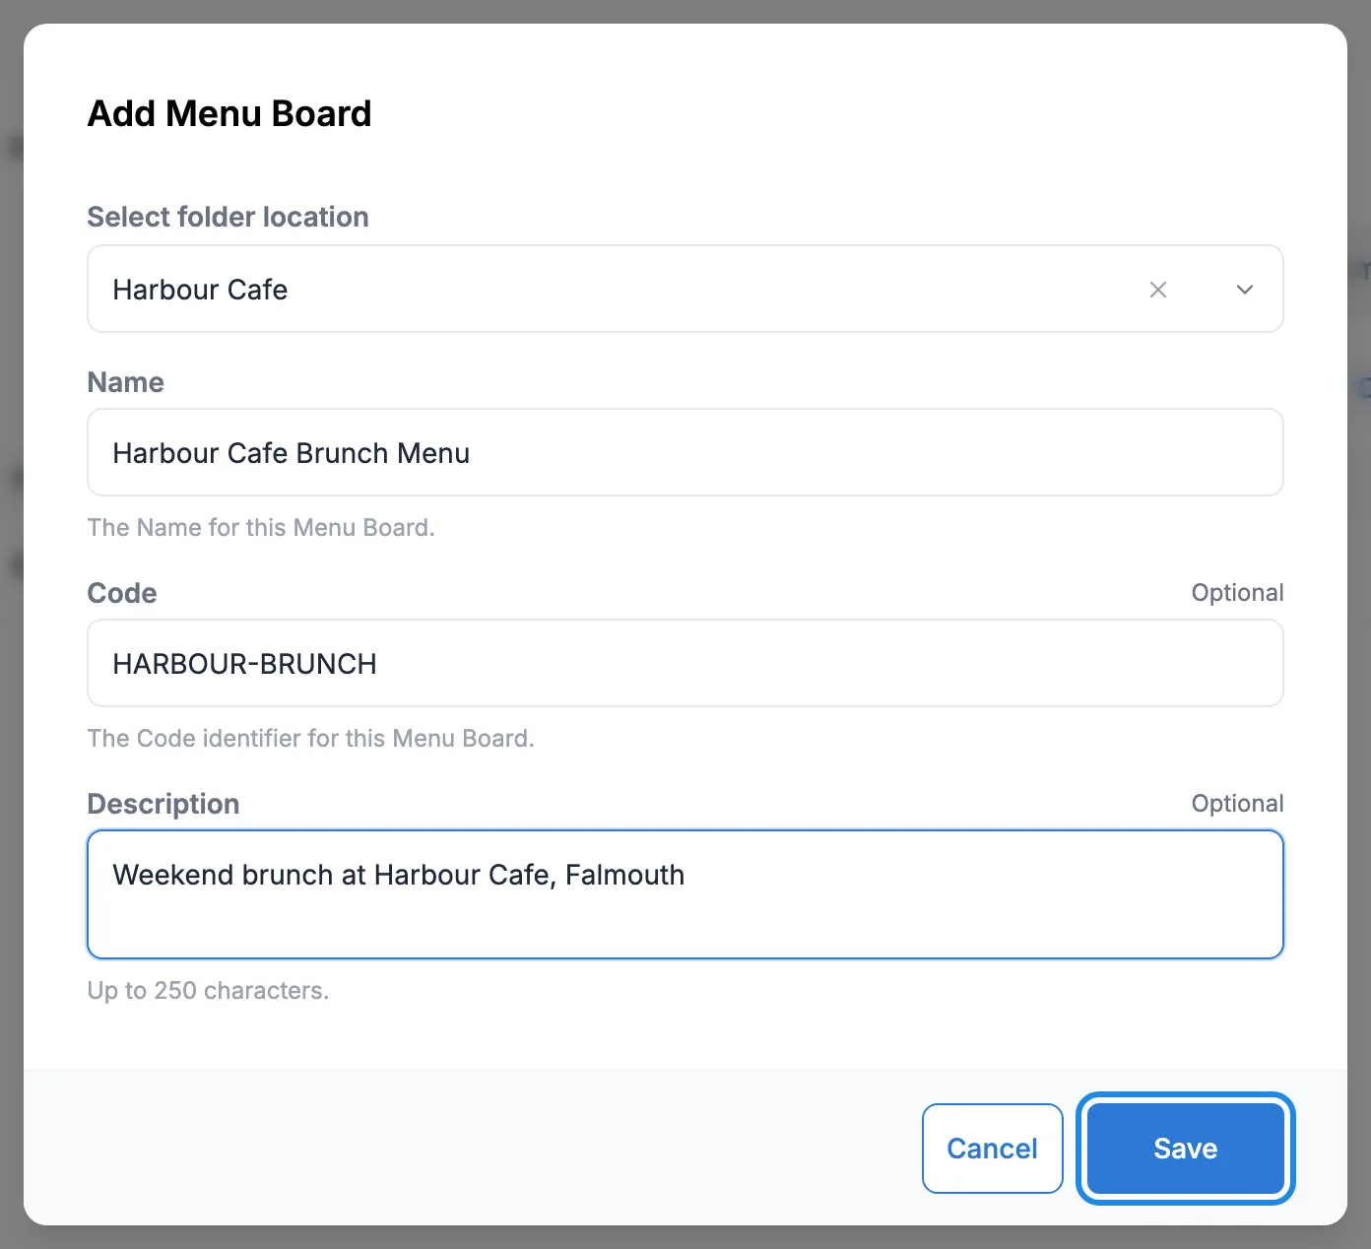Focus the Description text area
Screen dimensions: 1371x1249
pyautogui.click(x=685, y=894)
